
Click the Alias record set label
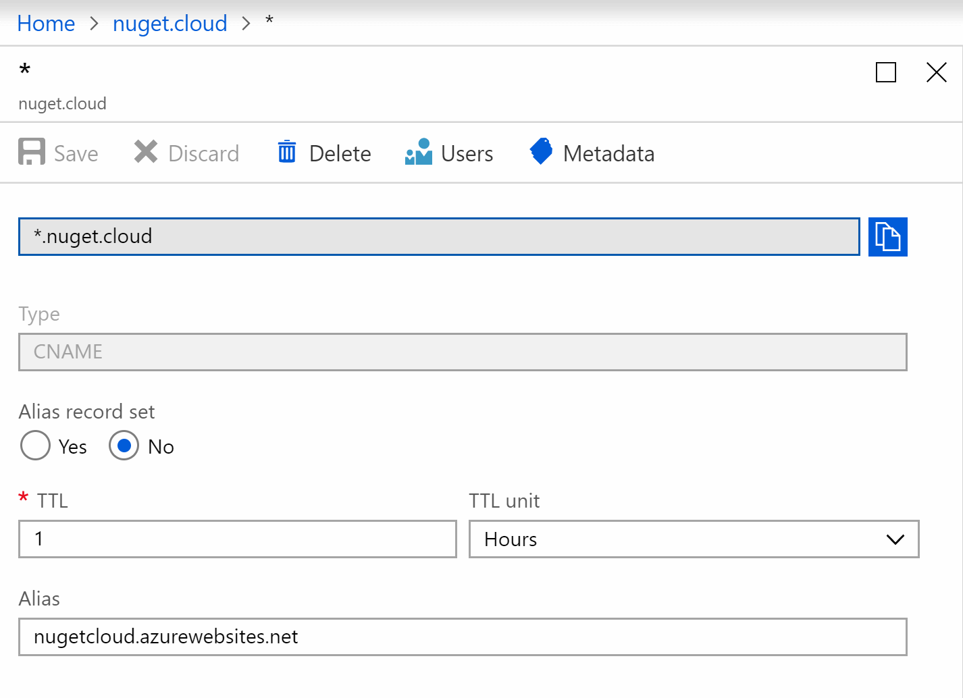[86, 412]
